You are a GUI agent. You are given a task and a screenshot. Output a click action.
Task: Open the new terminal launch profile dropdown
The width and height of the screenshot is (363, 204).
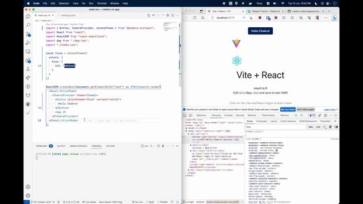click(154, 146)
